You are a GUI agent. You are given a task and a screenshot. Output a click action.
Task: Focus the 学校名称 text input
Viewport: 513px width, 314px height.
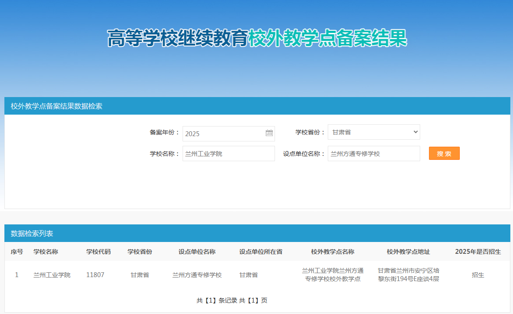tap(228, 154)
